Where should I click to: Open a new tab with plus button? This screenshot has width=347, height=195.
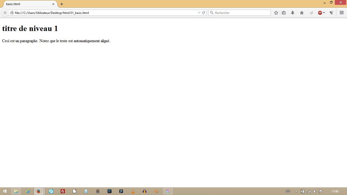point(62,4)
